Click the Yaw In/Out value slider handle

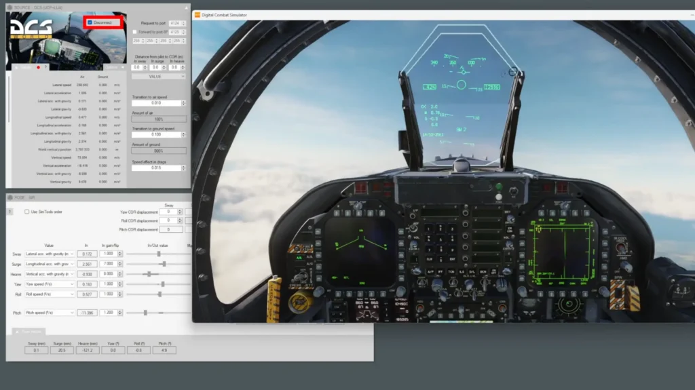163,284
